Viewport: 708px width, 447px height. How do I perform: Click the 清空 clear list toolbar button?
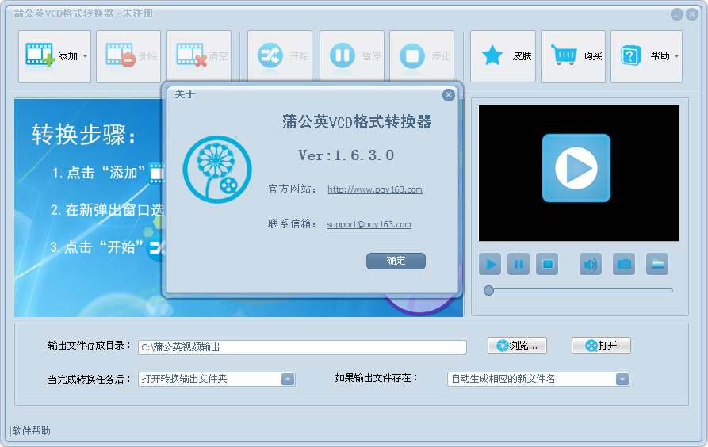(x=199, y=56)
